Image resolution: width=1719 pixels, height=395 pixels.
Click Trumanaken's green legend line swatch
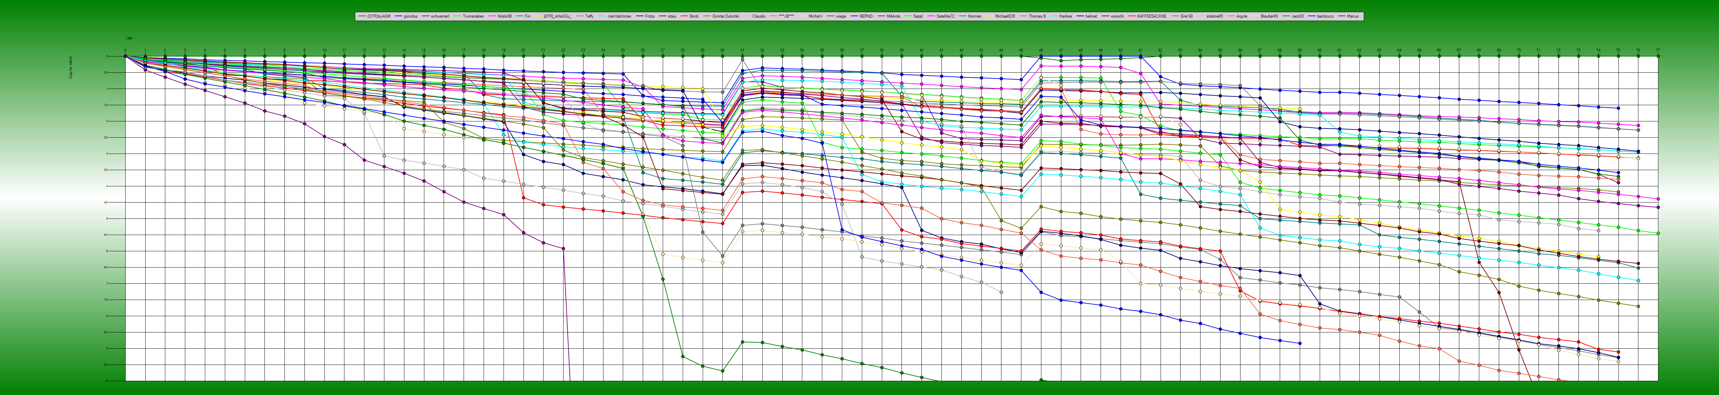point(458,16)
